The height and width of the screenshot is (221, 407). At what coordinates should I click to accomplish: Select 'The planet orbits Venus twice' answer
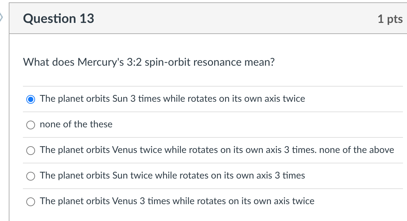(31, 150)
